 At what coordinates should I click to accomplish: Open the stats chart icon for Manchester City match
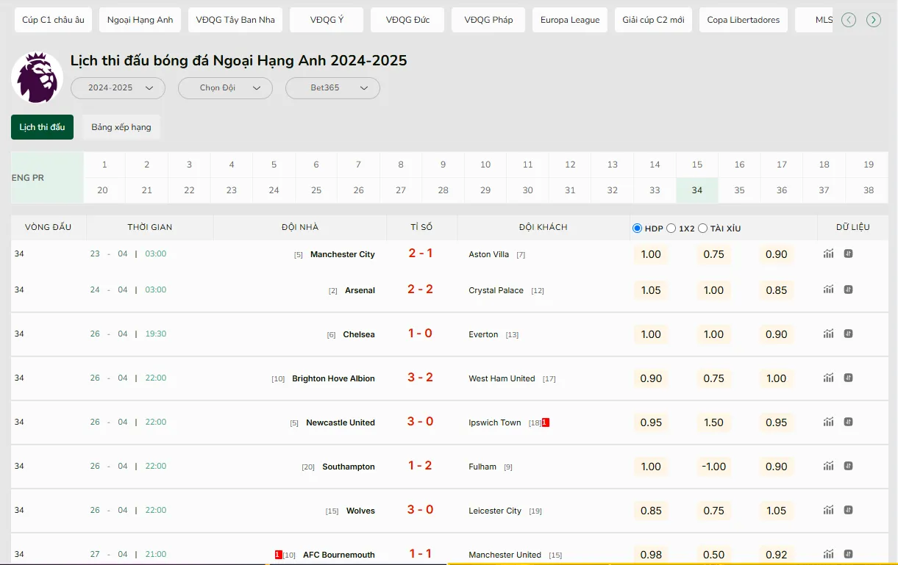pos(829,253)
